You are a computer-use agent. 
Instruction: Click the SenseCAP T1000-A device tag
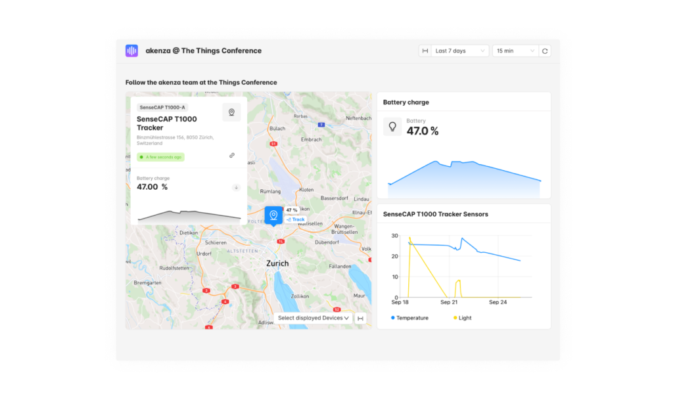(x=162, y=107)
